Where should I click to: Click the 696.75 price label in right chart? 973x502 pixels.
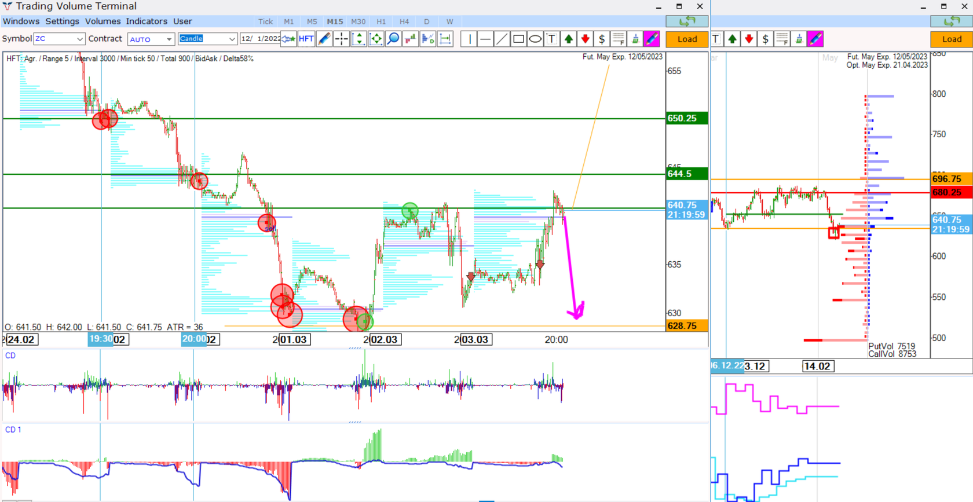(952, 179)
